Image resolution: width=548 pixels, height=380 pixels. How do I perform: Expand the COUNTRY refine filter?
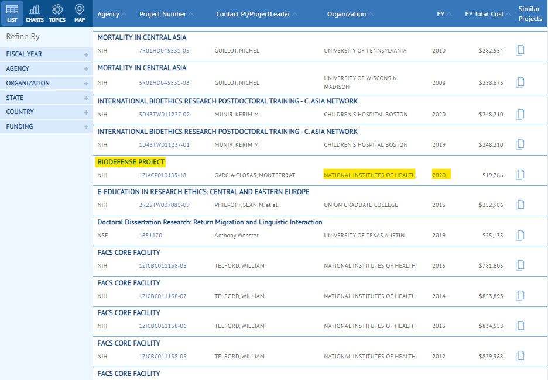tap(46, 112)
